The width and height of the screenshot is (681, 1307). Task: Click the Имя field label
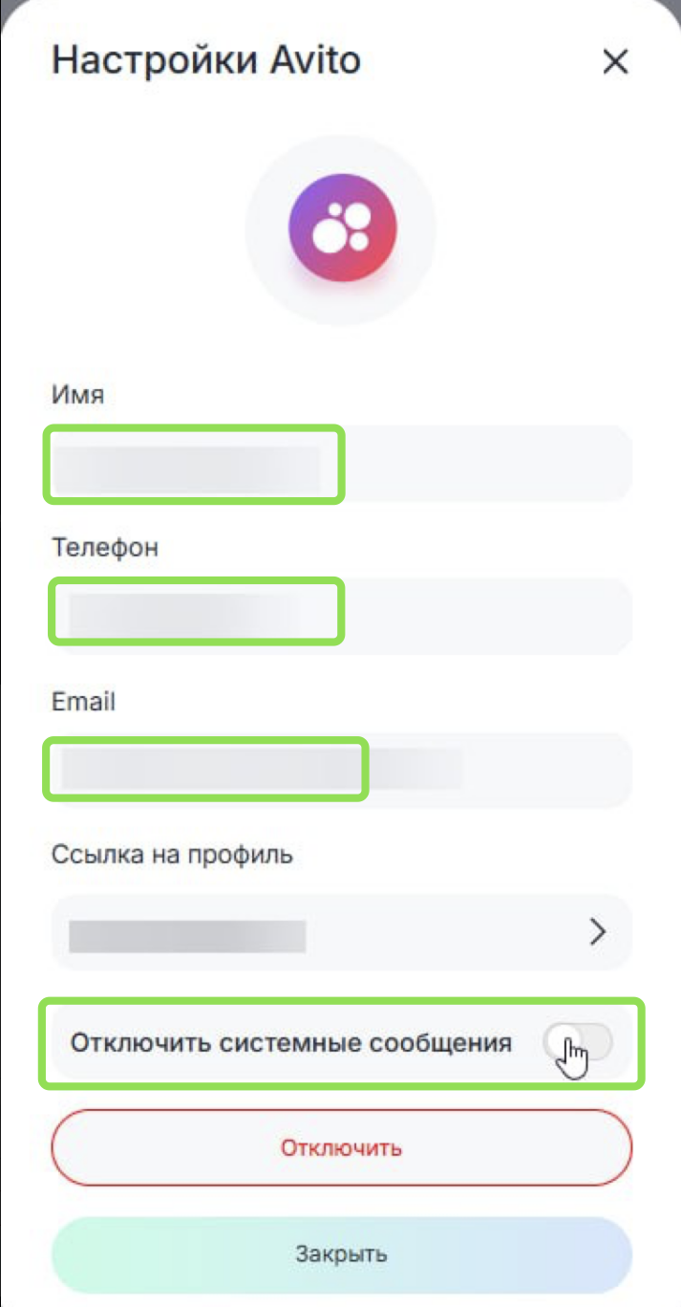point(77,395)
